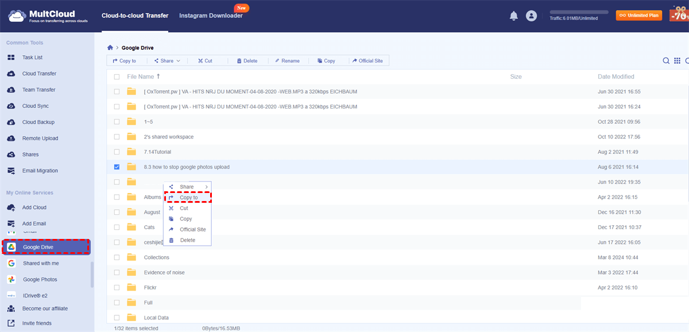Check the 7.14Tutorial folder checkbox
689x332 pixels.
click(x=117, y=152)
